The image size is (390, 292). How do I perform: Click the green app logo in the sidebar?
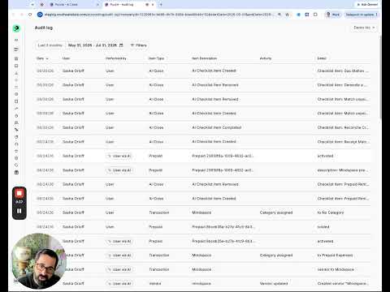[16, 28]
